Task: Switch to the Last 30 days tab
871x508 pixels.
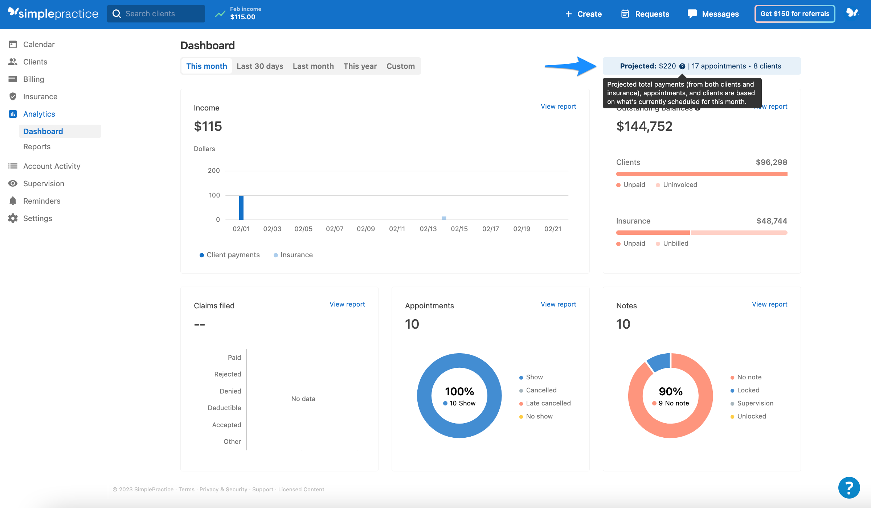Action: point(260,66)
